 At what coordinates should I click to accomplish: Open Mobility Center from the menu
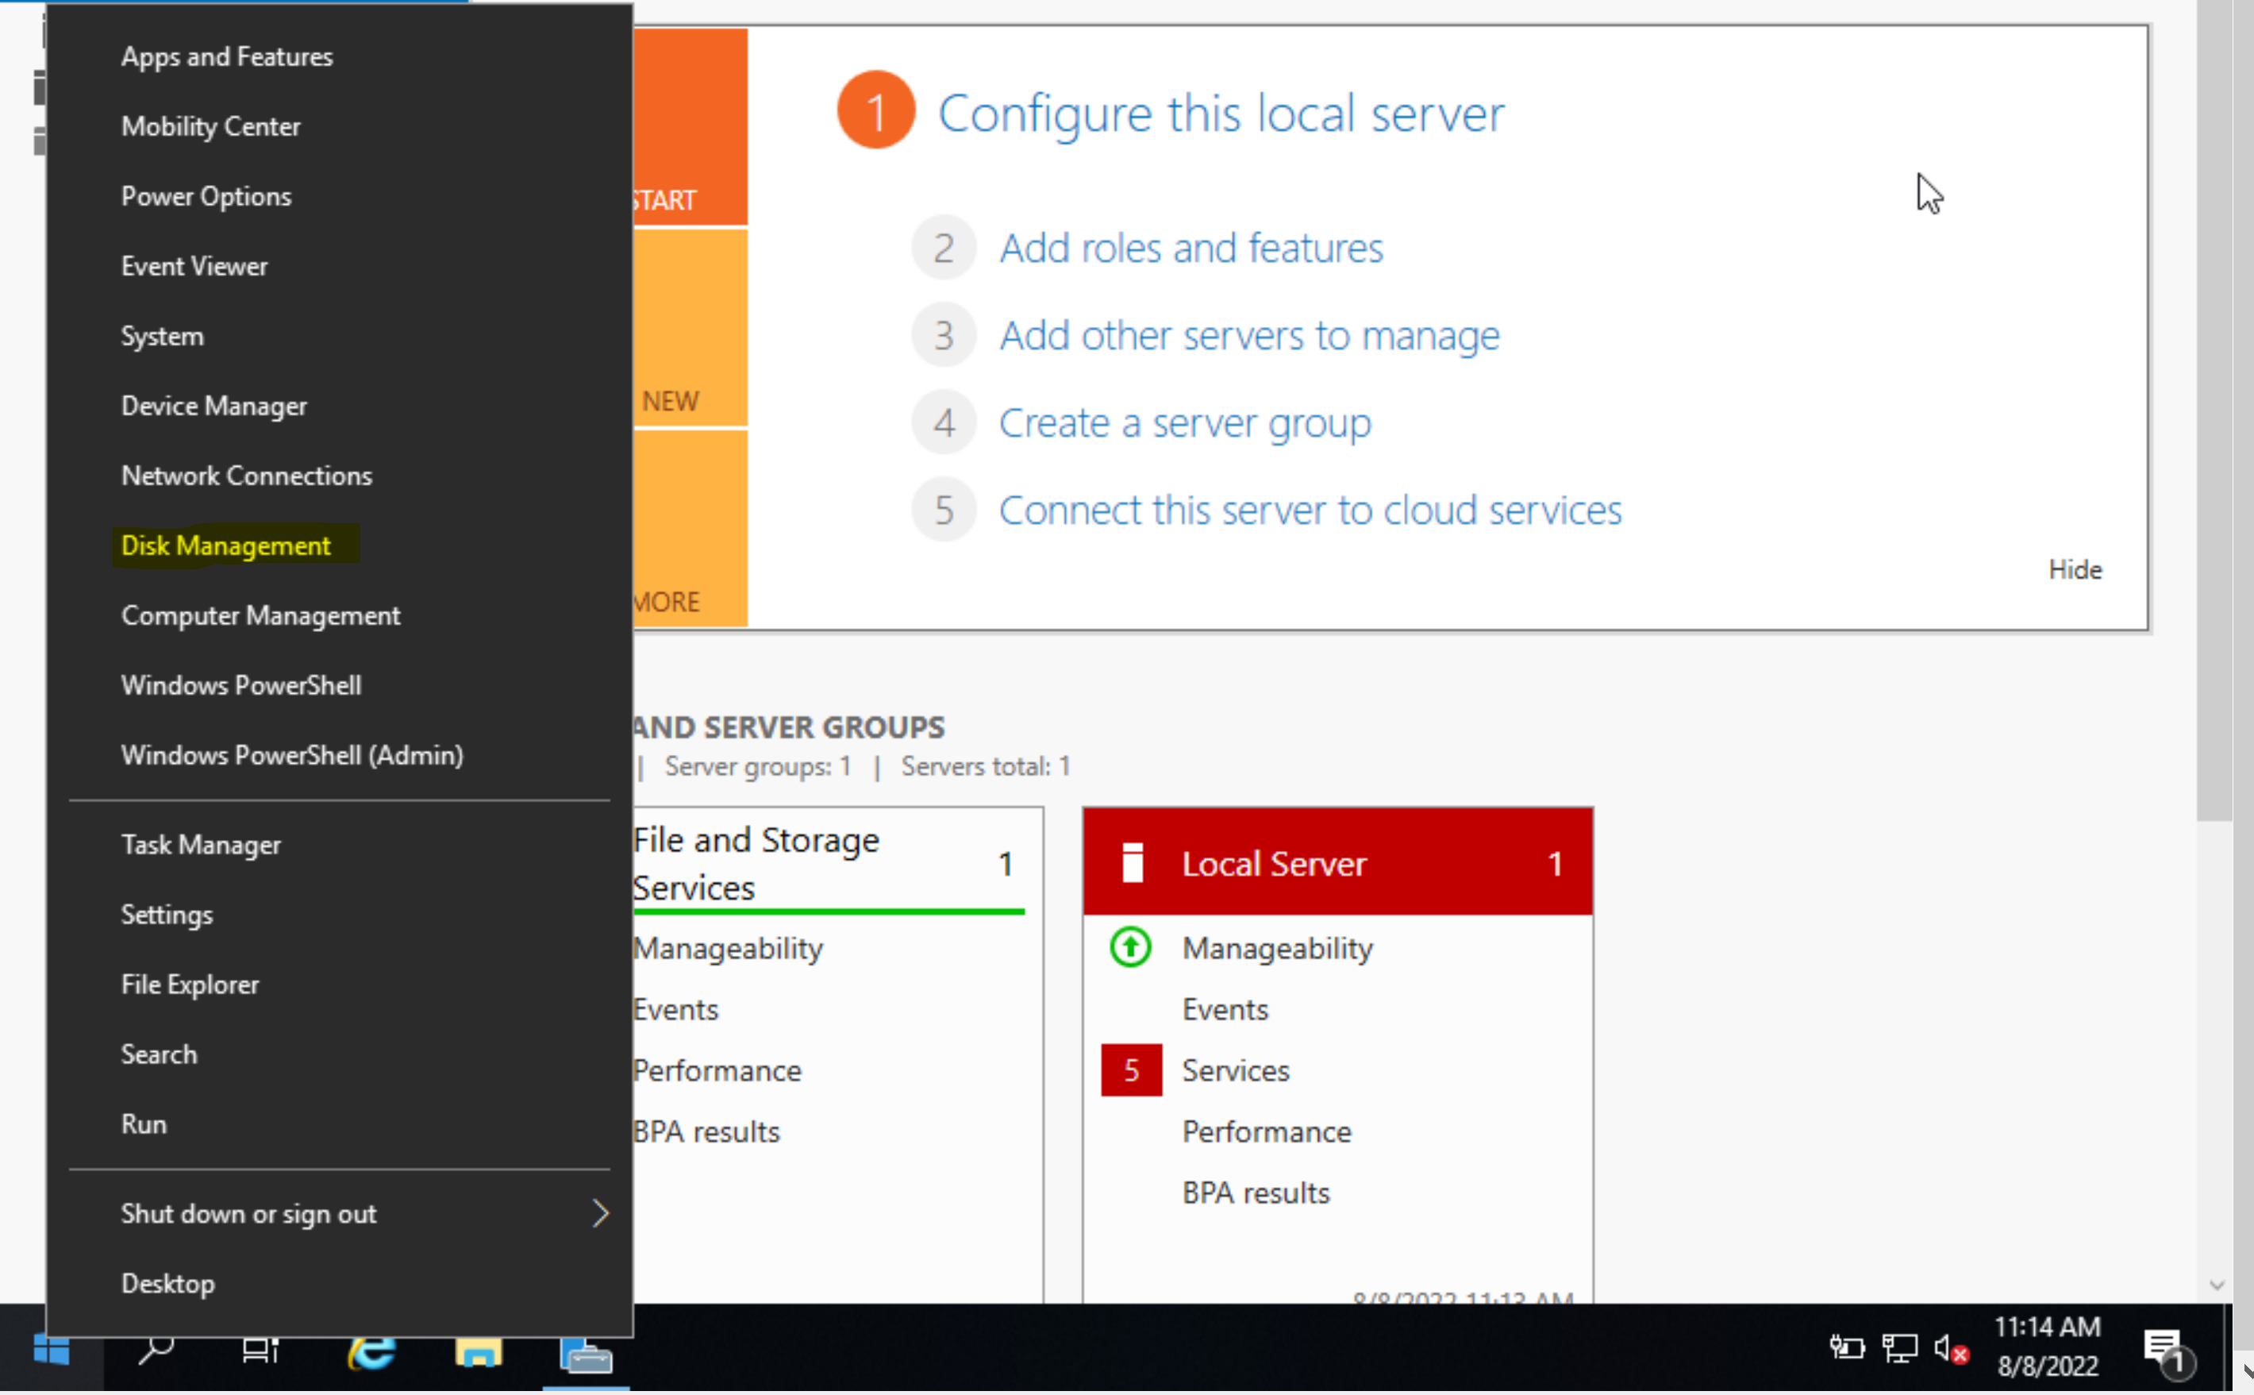click(211, 126)
